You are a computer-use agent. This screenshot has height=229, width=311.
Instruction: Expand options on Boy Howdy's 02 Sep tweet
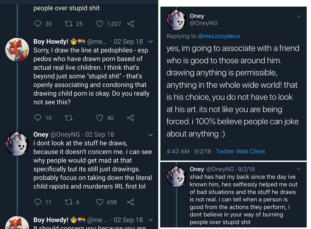[x=151, y=41]
